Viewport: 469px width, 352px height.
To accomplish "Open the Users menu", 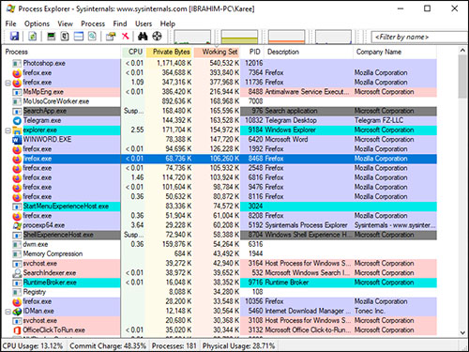I will [x=144, y=23].
